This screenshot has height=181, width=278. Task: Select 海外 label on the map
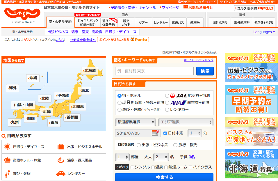13,88
